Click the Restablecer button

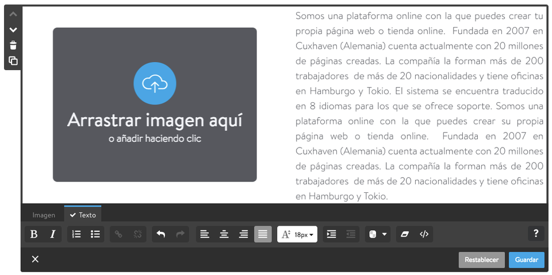click(482, 260)
